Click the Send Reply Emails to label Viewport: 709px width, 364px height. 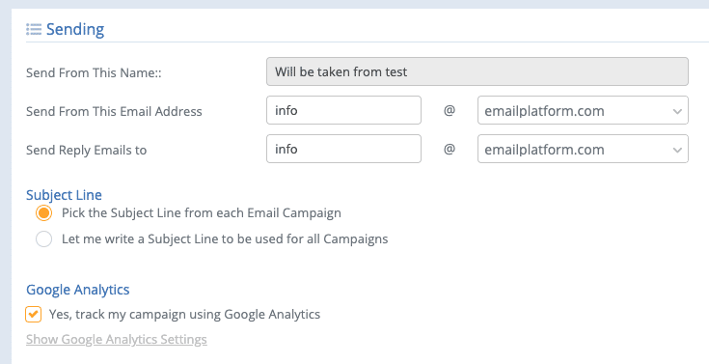[x=87, y=150]
